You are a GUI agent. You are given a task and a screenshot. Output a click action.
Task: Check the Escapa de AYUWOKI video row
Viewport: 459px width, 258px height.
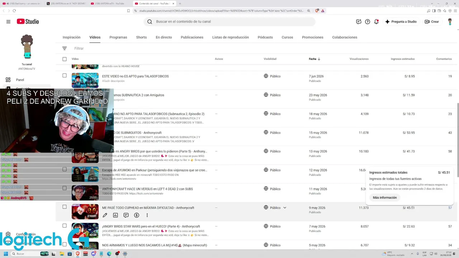65,169
